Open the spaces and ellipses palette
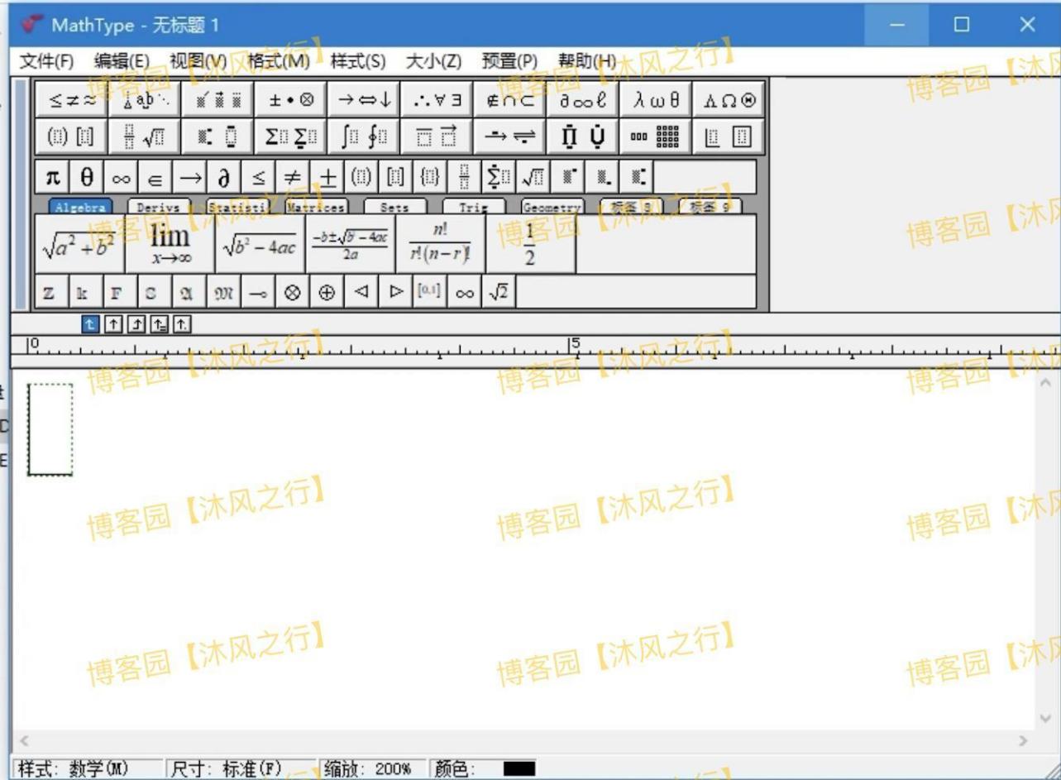 point(145,100)
